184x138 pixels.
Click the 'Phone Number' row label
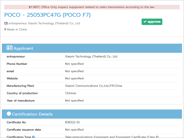pyautogui.click(x=17, y=64)
